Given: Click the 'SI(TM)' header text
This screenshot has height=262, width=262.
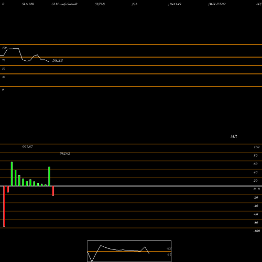Looking at the screenshot, I should [x=100, y=4].
